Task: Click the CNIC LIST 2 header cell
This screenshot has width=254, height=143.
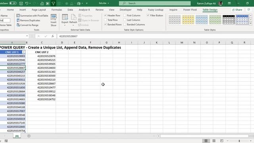Action: [42, 52]
